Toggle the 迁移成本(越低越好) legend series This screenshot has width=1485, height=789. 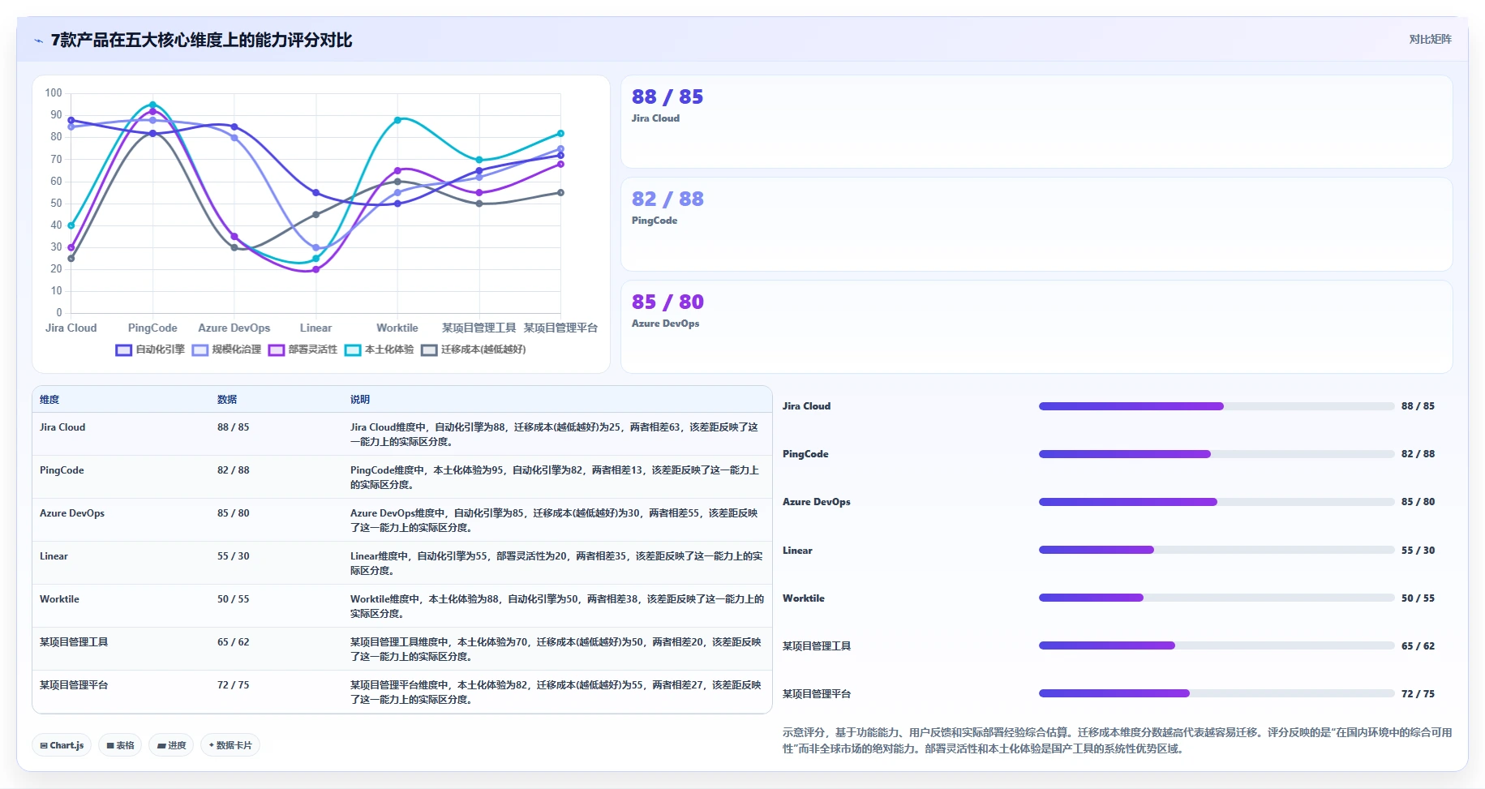[474, 349]
